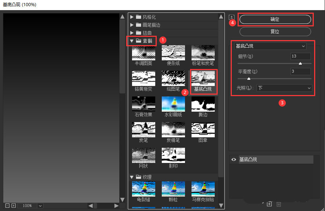Click the 复位 reset button

pos(275,31)
